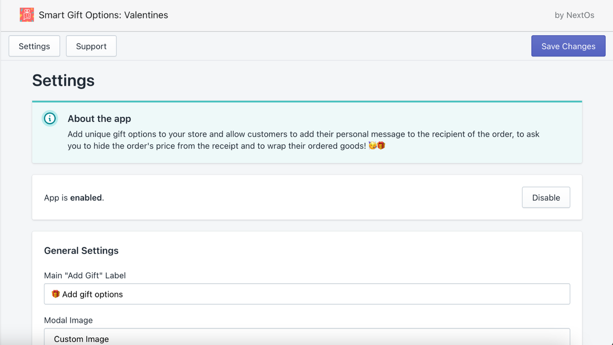Click the party face emoji in the app description
Viewport: 613px width, 345px height.
372,145
